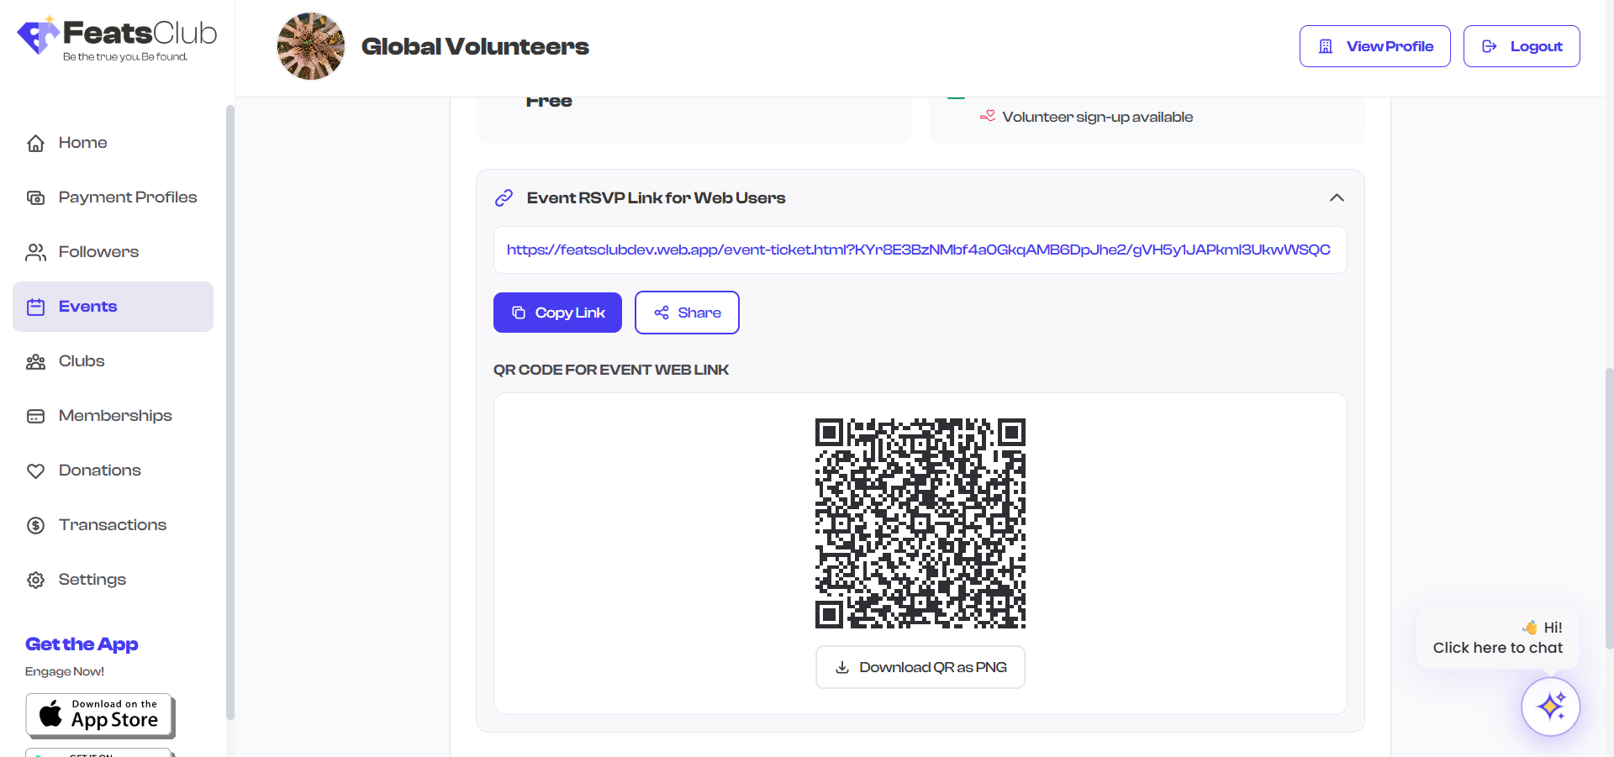Click the copy icon in Copy Link
The image size is (1614, 757).
(x=519, y=313)
